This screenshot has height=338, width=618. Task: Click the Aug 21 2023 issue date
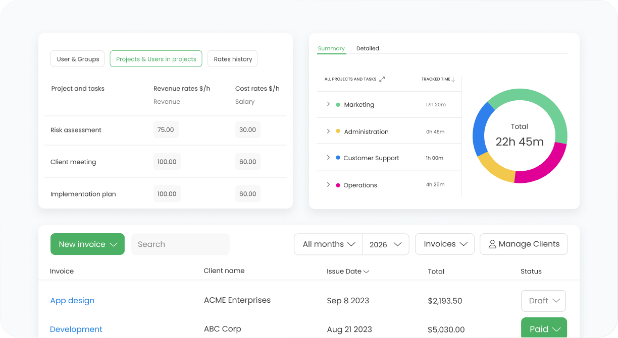(x=349, y=329)
